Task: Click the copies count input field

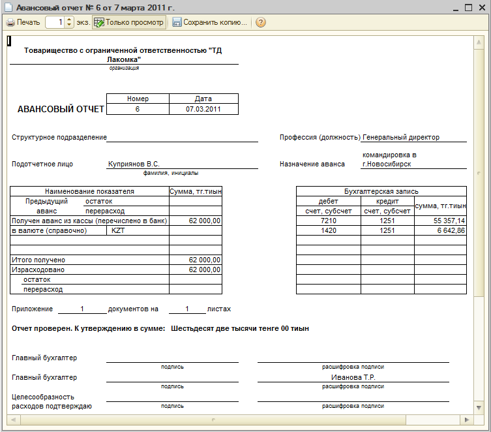Action: tap(55, 22)
